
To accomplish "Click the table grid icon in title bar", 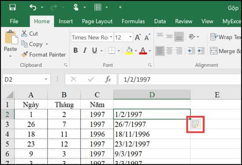I will [x=98, y=7].
